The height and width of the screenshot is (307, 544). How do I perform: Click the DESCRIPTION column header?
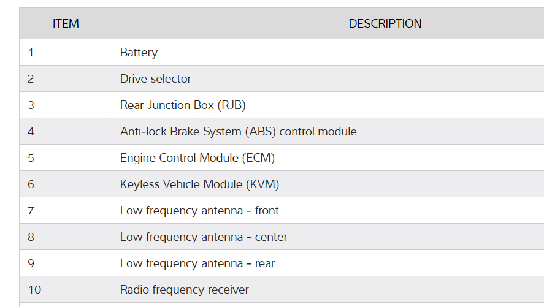385,24
